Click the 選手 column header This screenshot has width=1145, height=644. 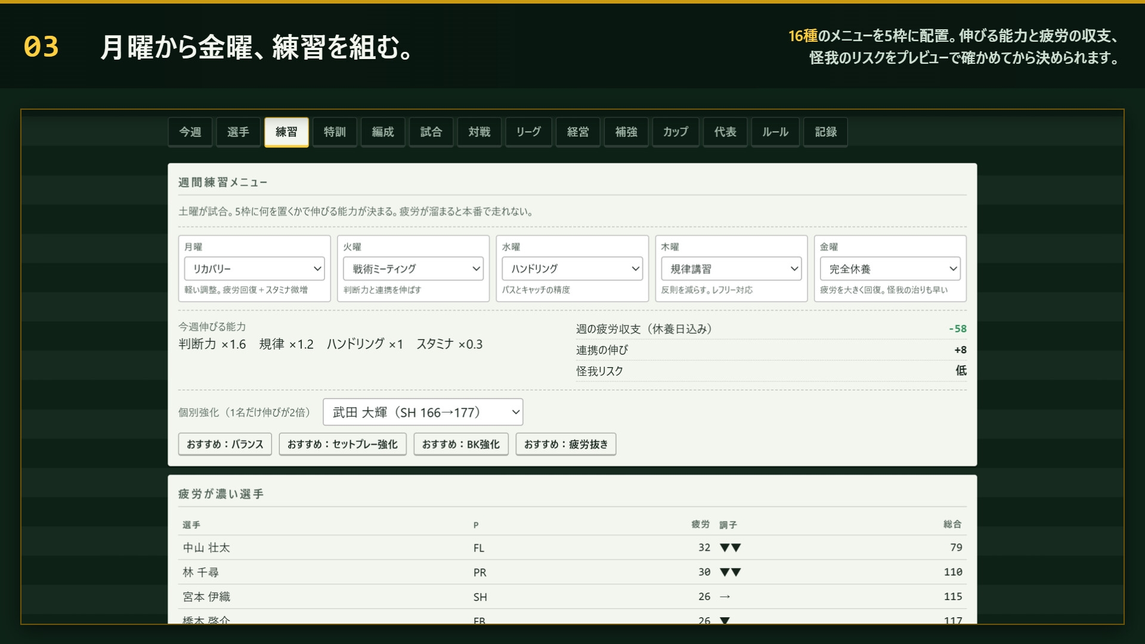coord(191,525)
